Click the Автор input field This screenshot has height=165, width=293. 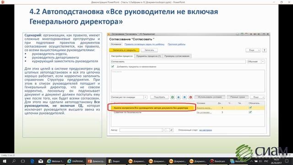[141, 130]
